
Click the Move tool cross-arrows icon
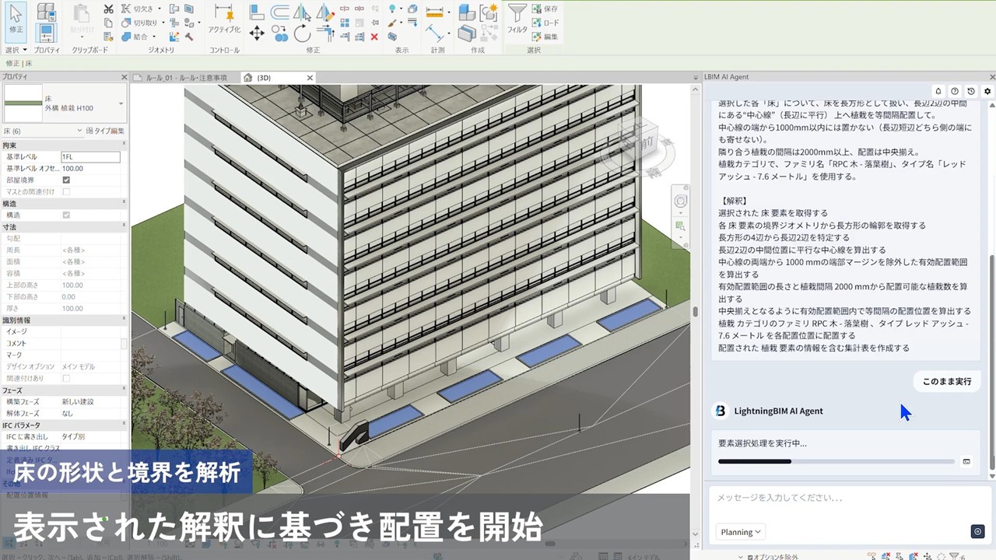(257, 33)
